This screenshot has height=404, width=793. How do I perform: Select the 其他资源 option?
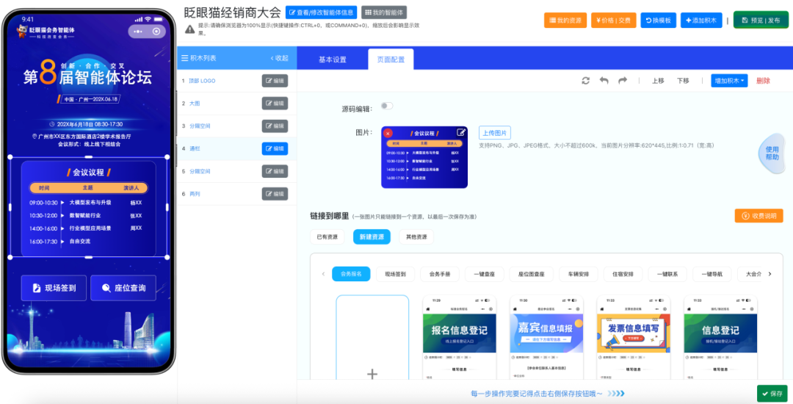point(416,237)
